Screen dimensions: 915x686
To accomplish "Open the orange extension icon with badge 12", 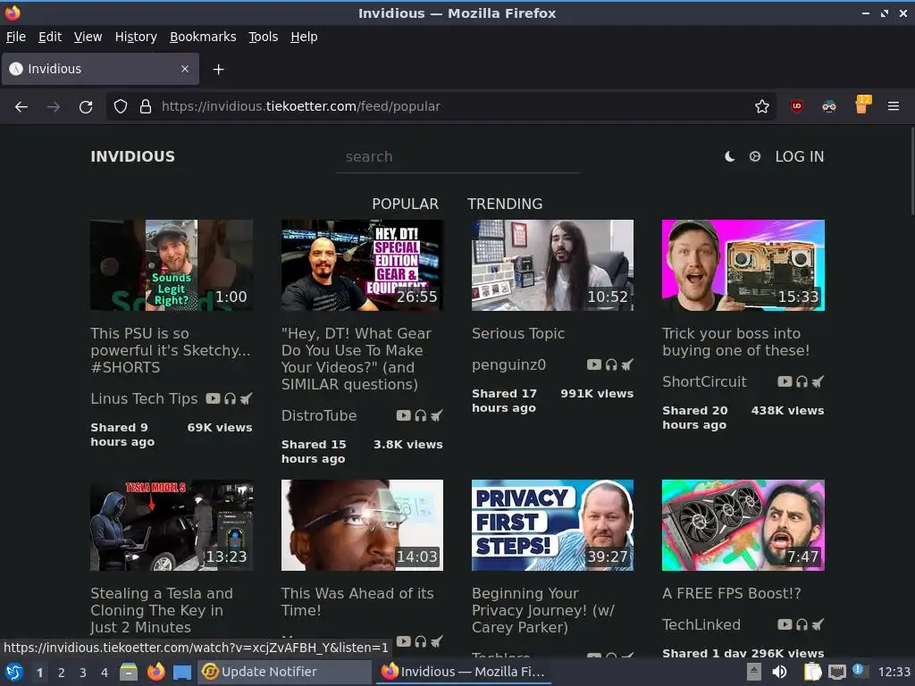I will point(862,105).
